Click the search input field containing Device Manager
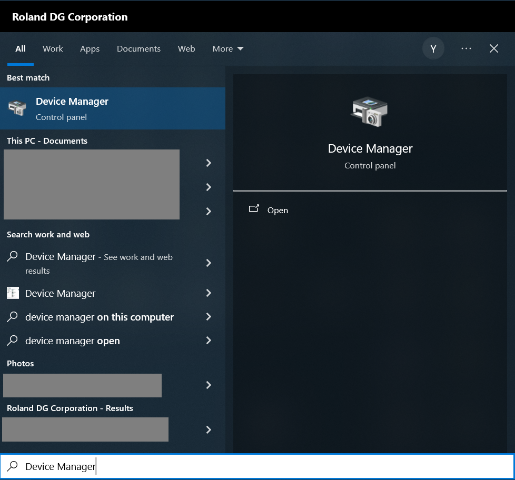Viewport: 515px width, 480px height. tap(257, 466)
